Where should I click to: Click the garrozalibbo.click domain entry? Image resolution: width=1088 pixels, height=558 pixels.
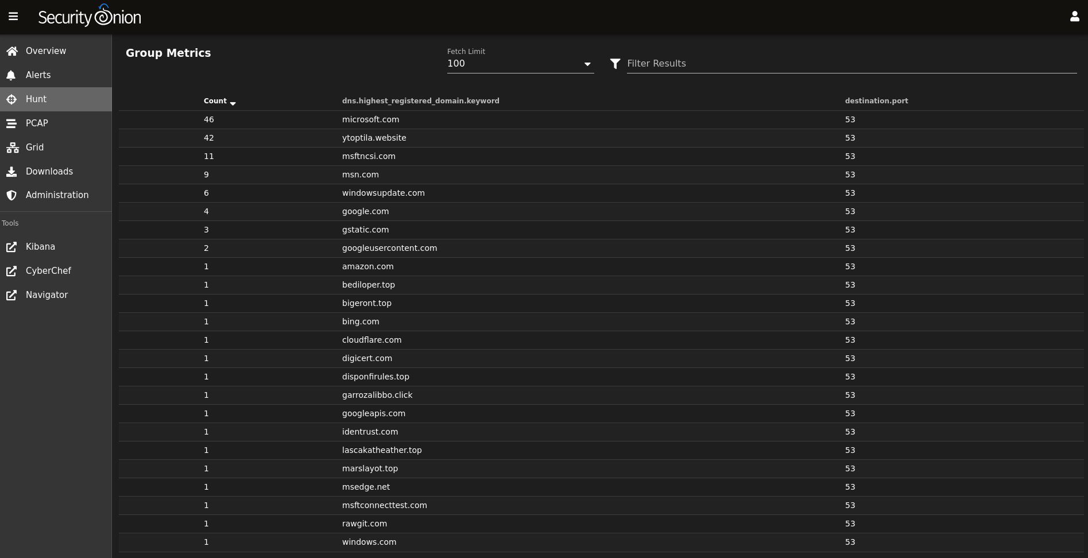(x=377, y=395)
